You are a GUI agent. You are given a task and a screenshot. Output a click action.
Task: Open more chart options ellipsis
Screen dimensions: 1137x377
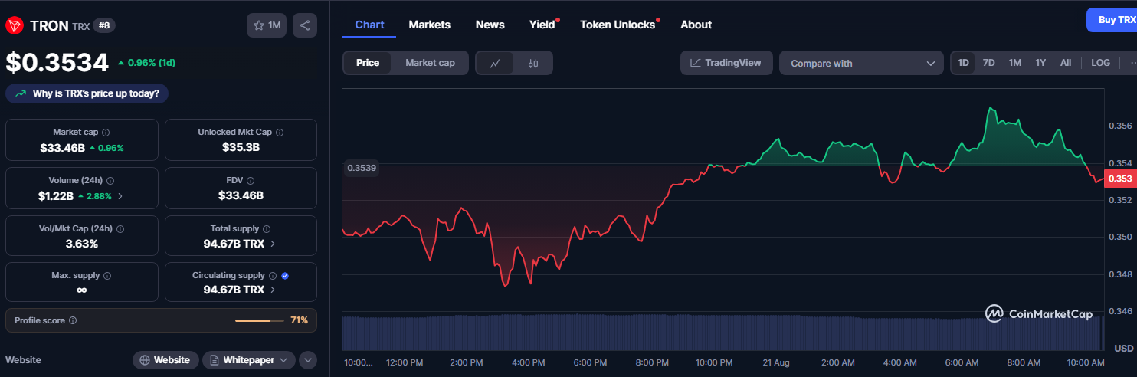click(x=1134, y=63)
